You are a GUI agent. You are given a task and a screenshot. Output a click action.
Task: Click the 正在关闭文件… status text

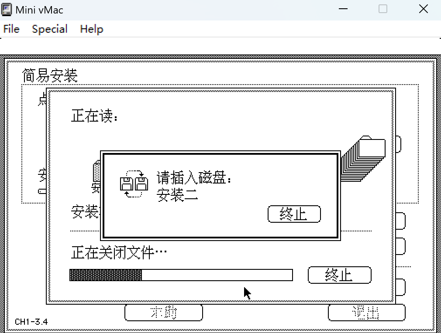(119, 253)
